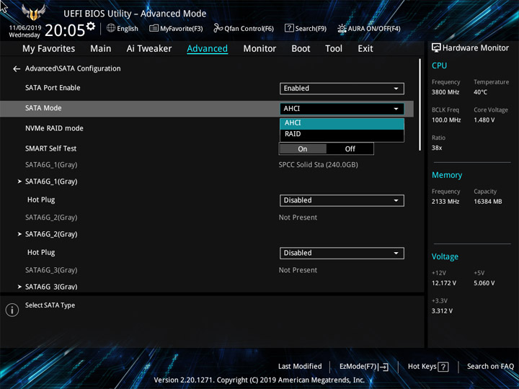Open the Exit tab

pos(365,49)
